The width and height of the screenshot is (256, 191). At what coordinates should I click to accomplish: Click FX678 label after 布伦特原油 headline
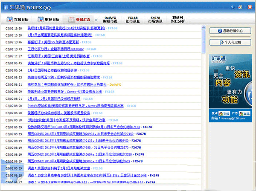pyautogui.click(x=148, y=127)
